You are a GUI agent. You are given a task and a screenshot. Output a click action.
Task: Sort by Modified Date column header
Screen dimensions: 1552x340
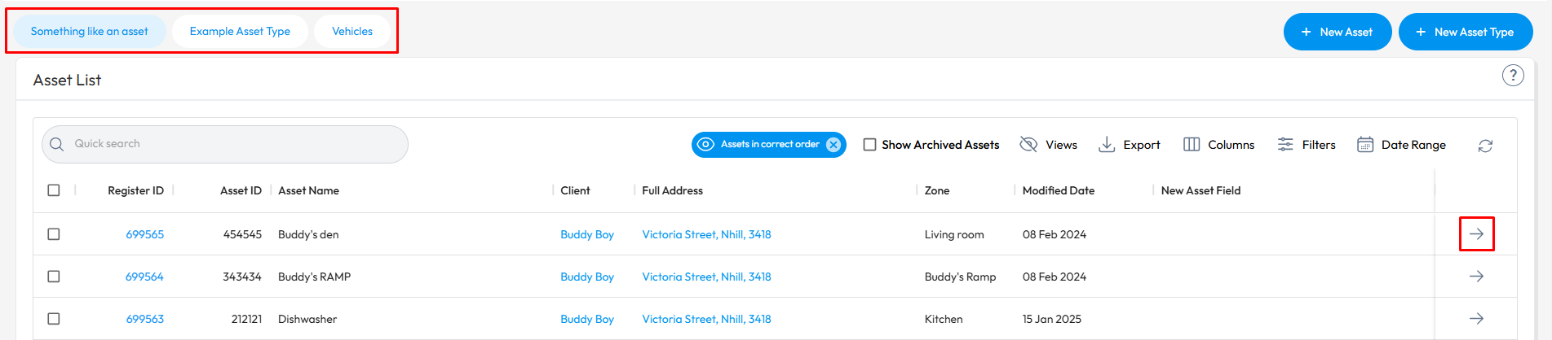point(1059,190)
